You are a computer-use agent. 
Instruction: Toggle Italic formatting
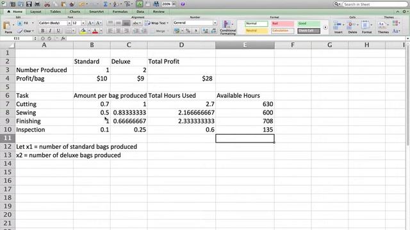click(x=50, y=31)
